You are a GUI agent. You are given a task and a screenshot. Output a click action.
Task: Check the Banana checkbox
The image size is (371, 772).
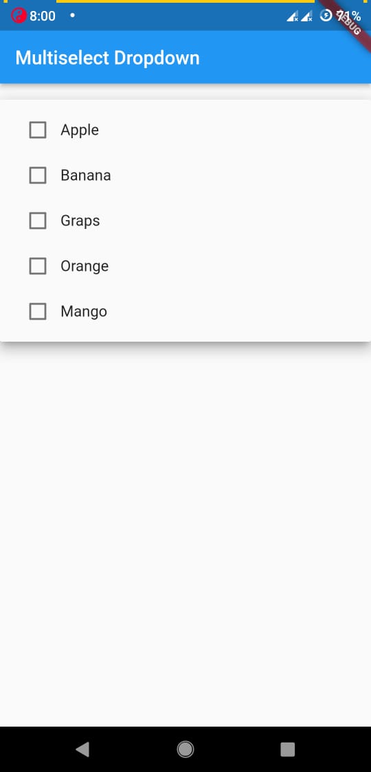click(38, 175)
